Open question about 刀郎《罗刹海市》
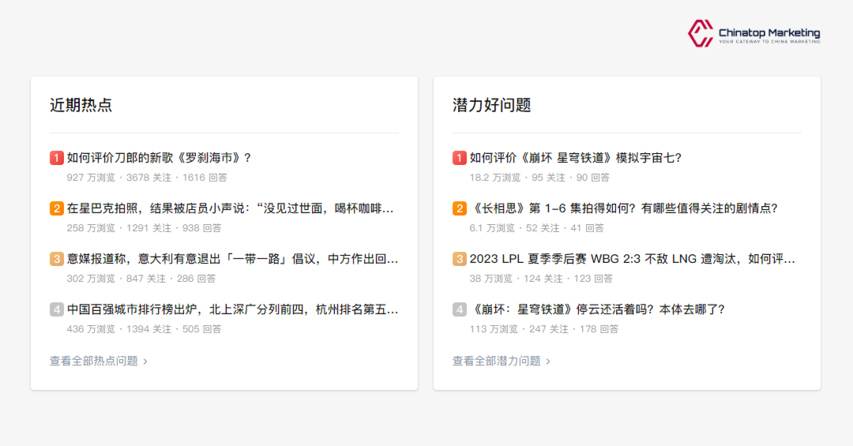 pyautogui.click(x=159, y=158)
